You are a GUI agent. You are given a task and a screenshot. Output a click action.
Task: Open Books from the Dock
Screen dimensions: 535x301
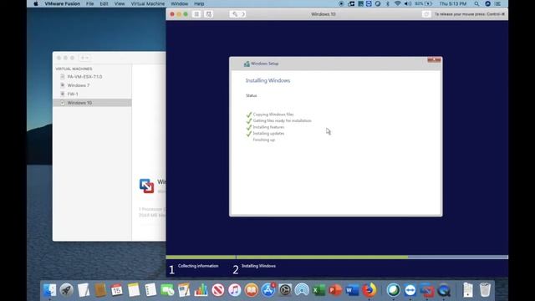click(x=251, y=290)
